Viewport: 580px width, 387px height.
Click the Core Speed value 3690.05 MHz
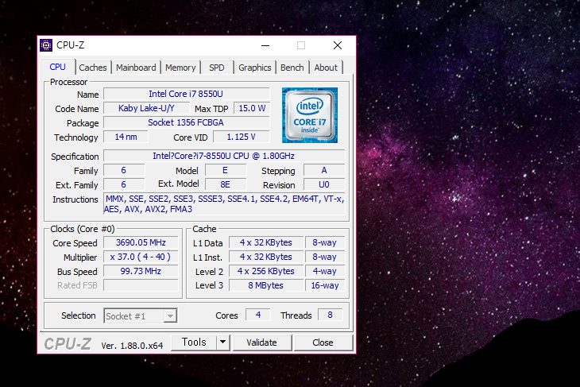pyautogui.click(x=141, y=242)
